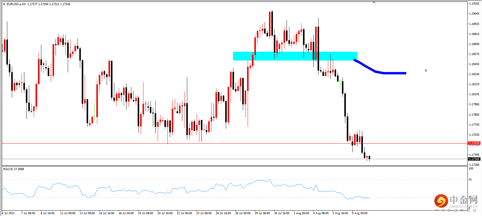Click the 14 Jul 16:00 time label
The height and width of the screenshot is (216, 482).
pyautogui.click(x=107, y=213)
